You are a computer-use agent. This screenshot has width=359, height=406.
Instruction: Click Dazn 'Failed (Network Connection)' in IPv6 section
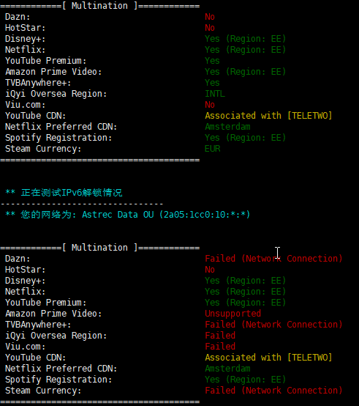tap(273, 259)
